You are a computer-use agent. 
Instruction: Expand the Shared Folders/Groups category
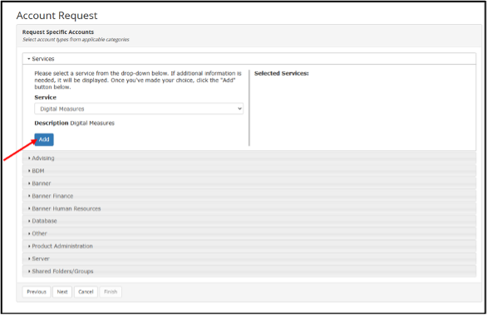click(249, 271)
